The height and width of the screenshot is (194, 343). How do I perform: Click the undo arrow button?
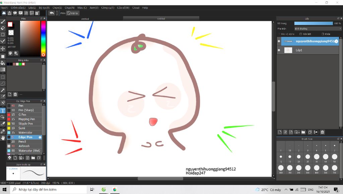[52, 13]
